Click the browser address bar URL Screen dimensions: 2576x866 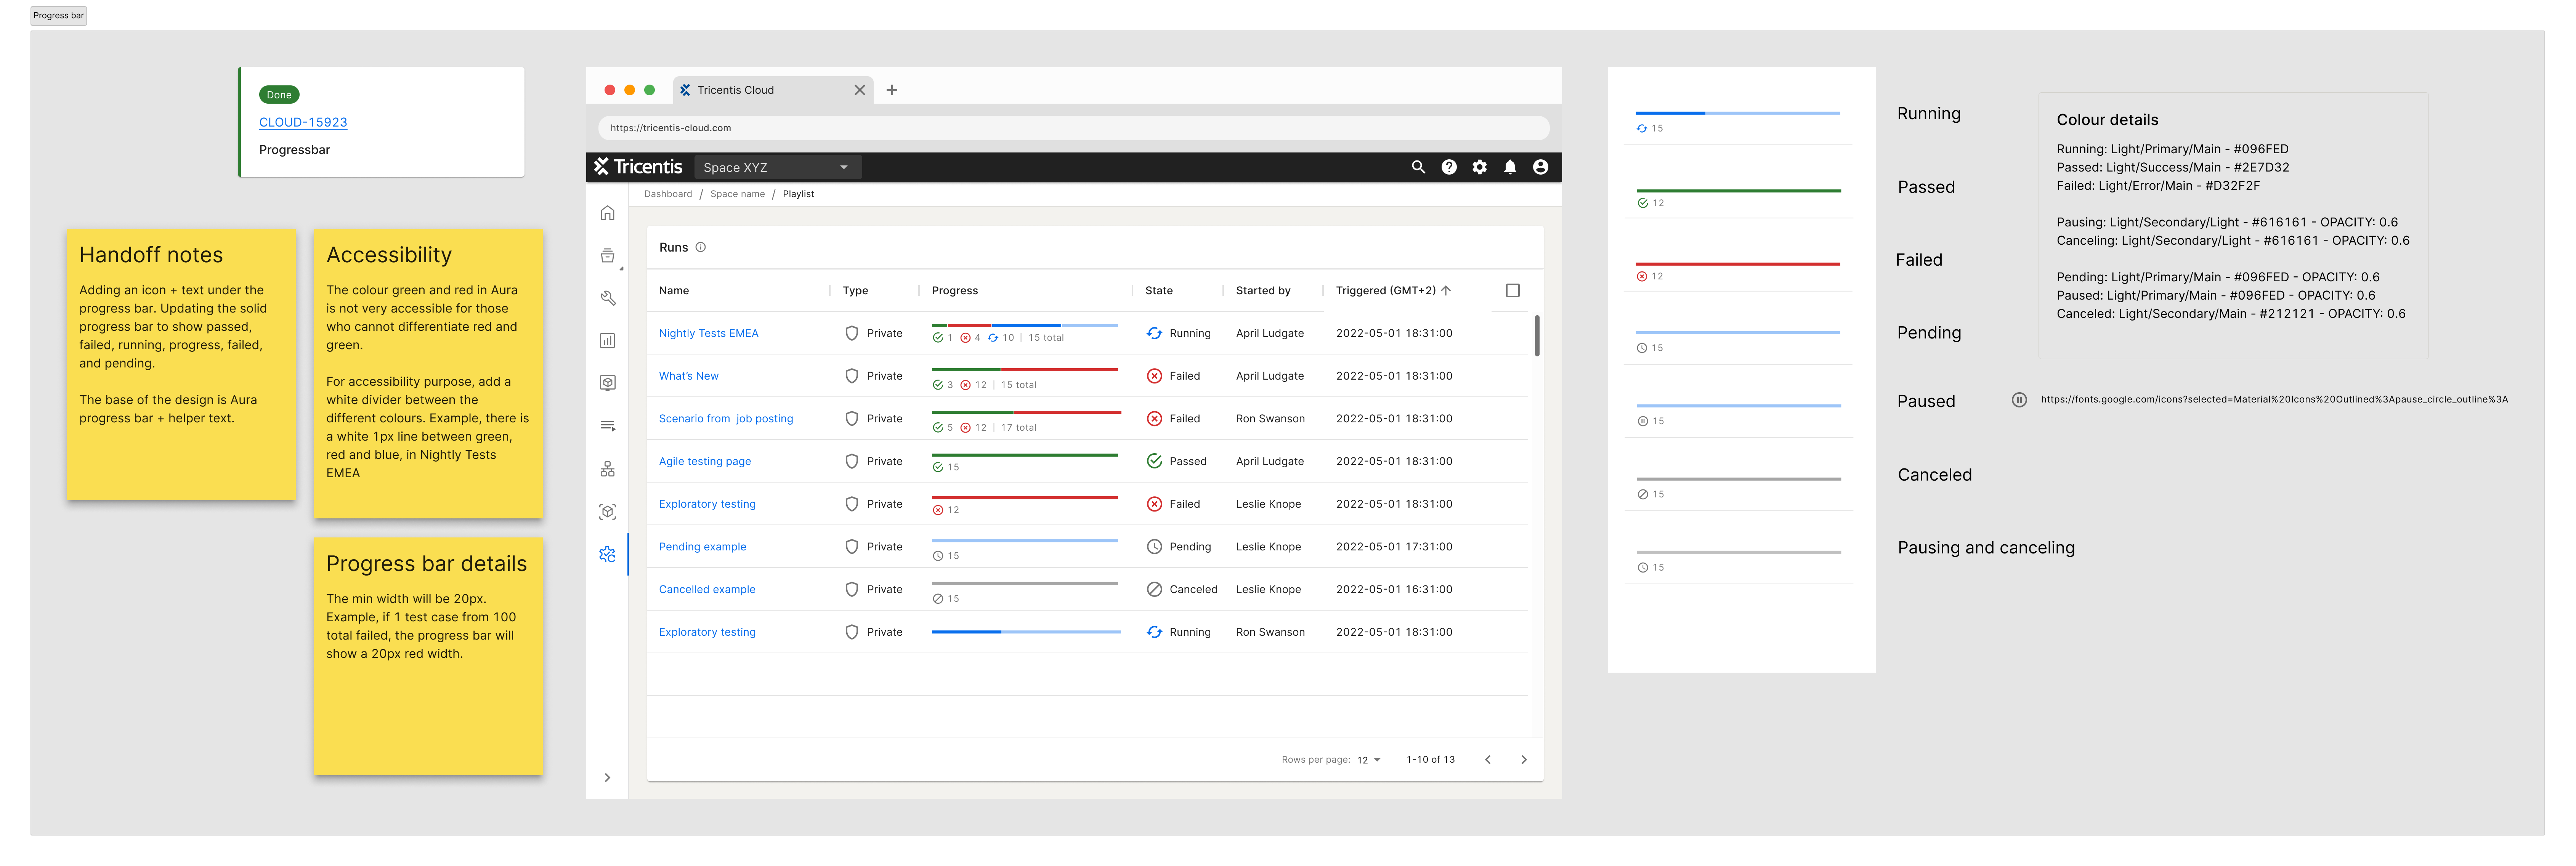(x=1074, y=128)
